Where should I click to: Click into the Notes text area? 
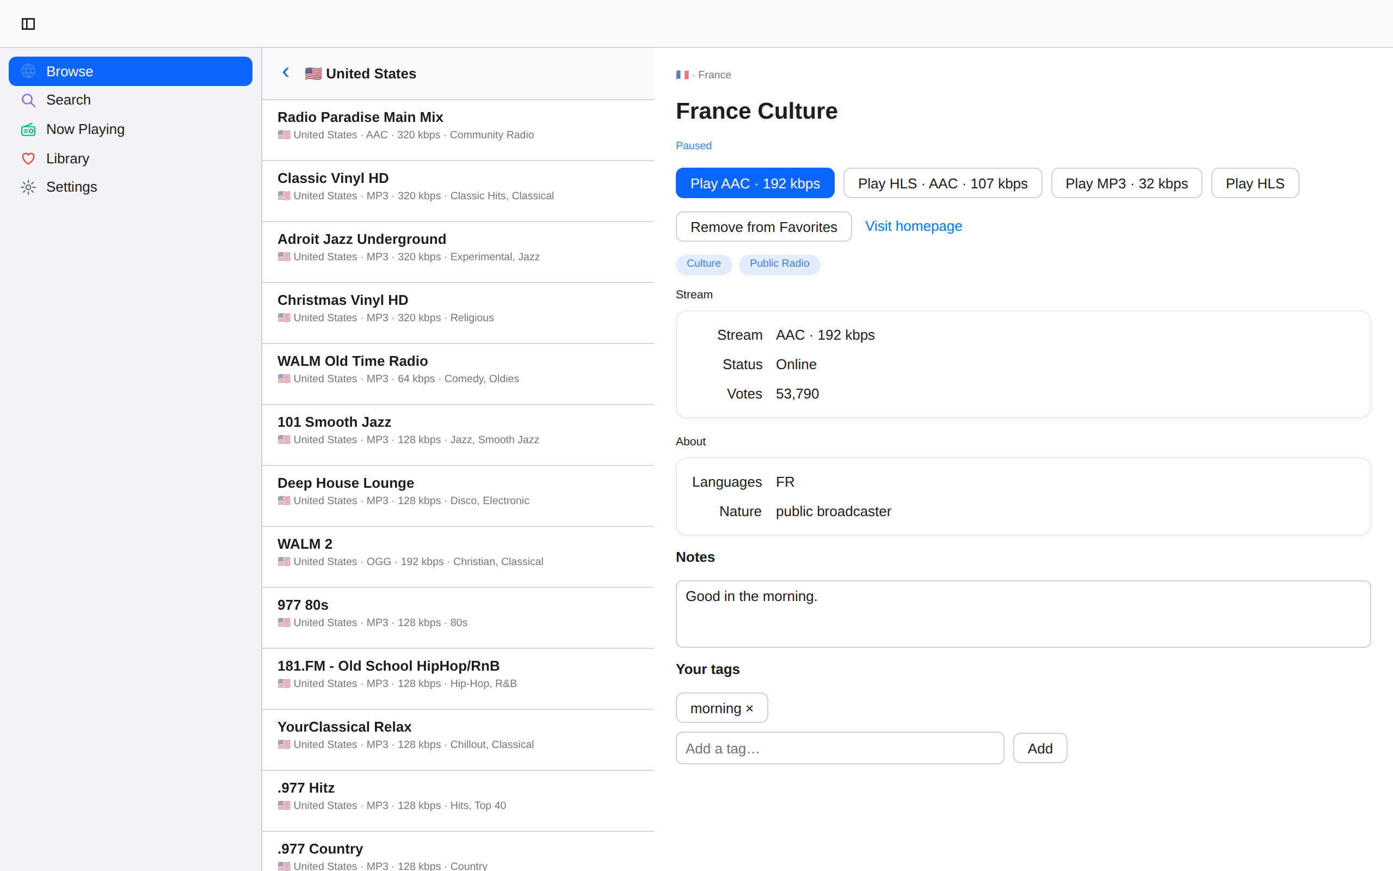1024,614
